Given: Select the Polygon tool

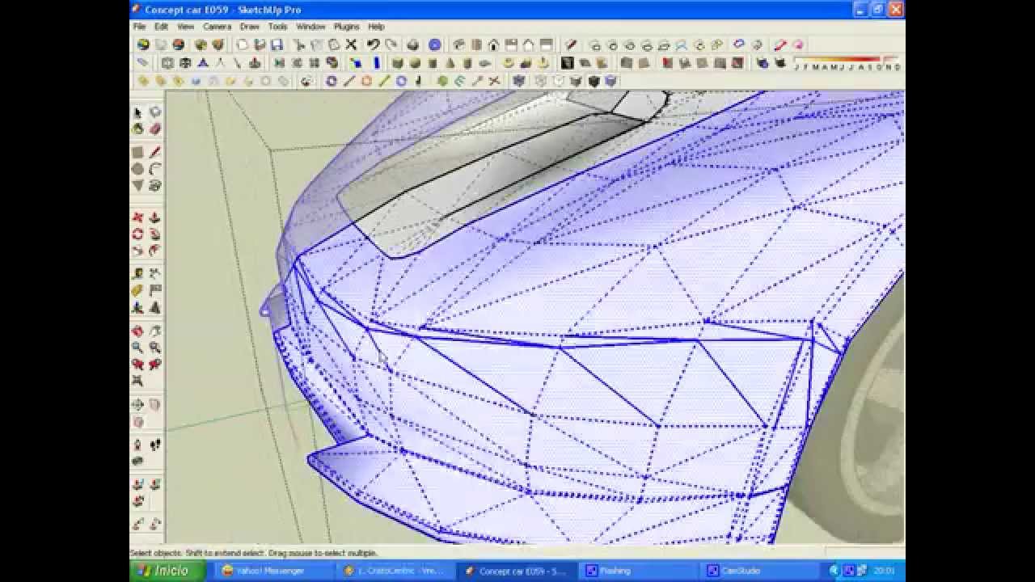Looking at the screenshot, I should 137,185.
